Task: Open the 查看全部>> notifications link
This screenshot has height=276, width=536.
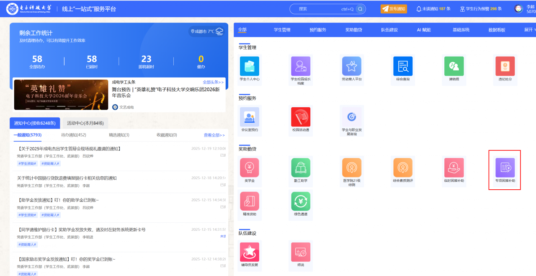Action: [214, 135]
